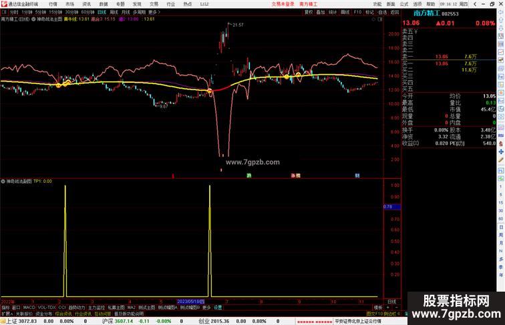Click the blue cross-move icon in right sidebar
The image size is (505, 325).
pyautogui.click(x=501, y=151)
